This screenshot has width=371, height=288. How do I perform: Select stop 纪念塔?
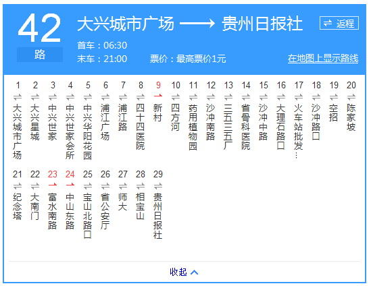click(x=18, y=206)
